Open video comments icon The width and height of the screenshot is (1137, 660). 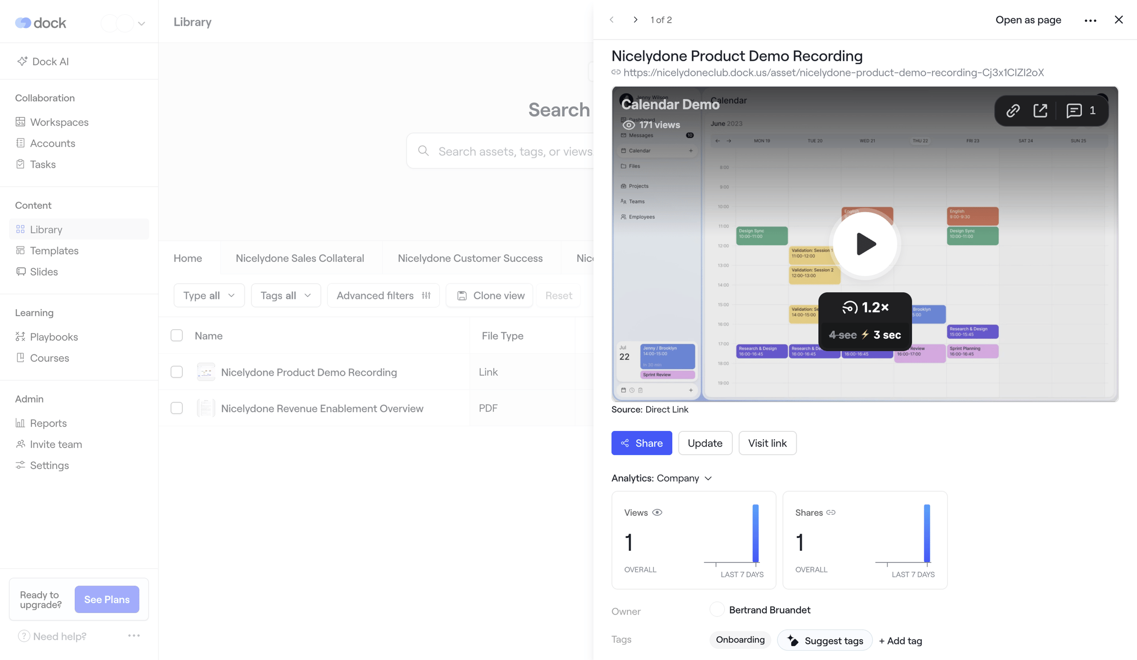[x=1074, y=111]
